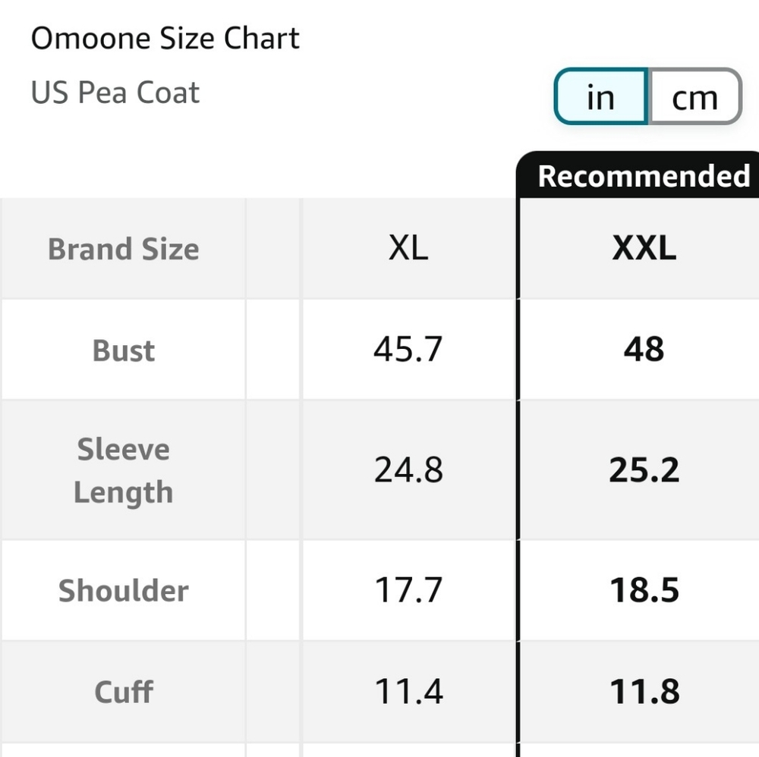Click the Recommended label tab
Screen dimensions: 759x757
pyautogui.click(x=644, y=175)
